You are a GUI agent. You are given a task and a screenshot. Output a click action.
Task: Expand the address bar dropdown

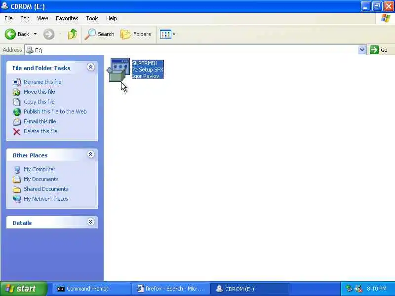(x=362, y=50)
